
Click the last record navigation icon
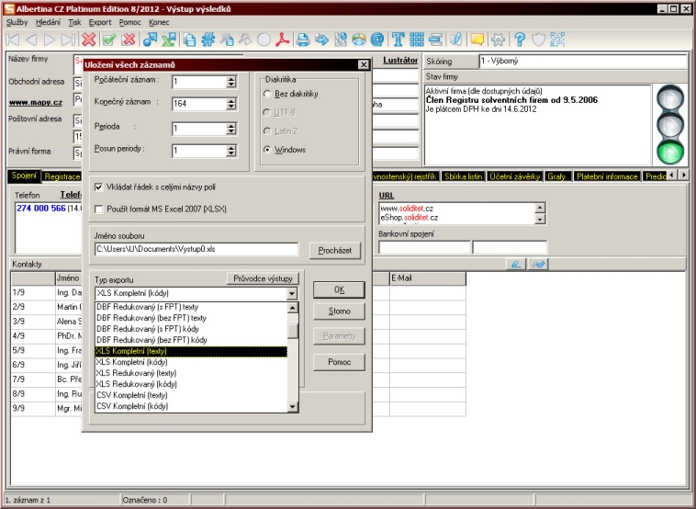[x=68, y=40]
